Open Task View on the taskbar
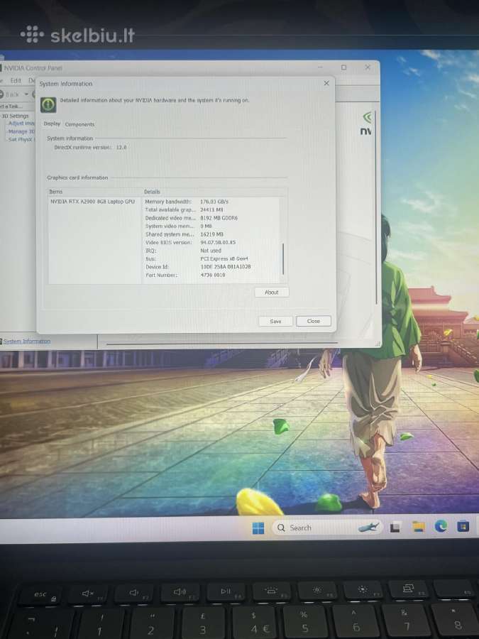Image resolution: width=479 pixels, height=639 pixels. coord(395,528)
